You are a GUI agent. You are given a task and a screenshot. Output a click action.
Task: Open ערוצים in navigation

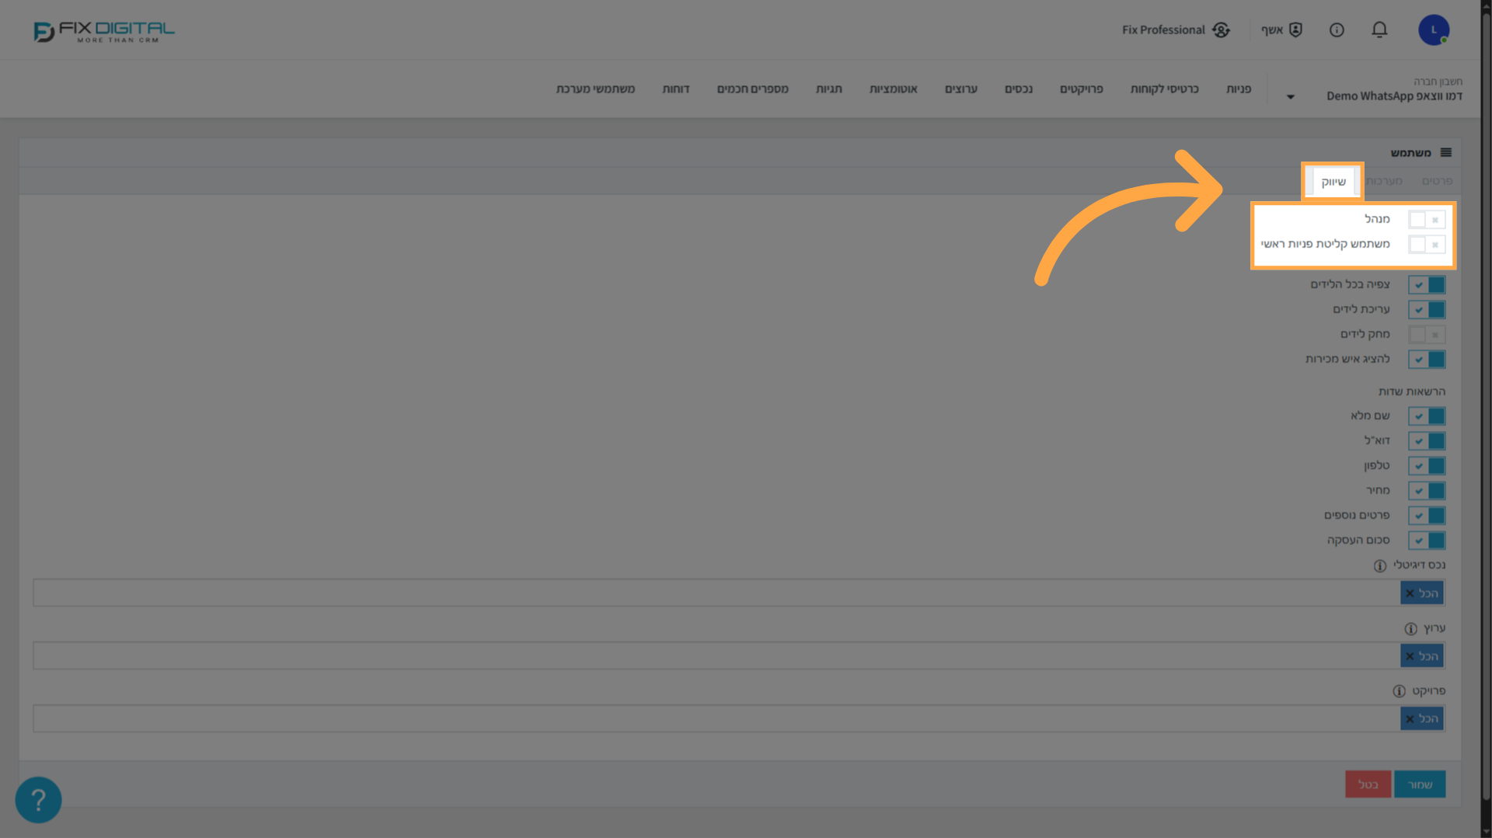tap(961, 89)
